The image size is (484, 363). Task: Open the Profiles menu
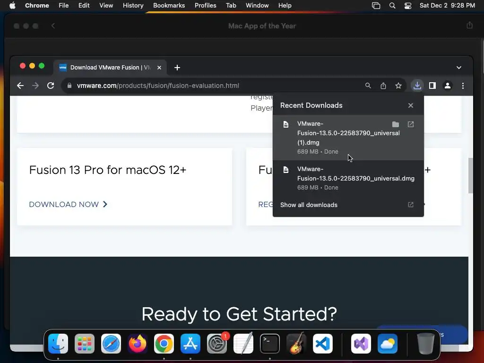click(x=205, y=6)
